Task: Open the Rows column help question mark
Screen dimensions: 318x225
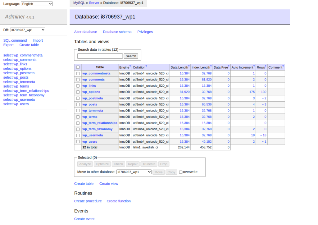Action: (x=266, y=67)
